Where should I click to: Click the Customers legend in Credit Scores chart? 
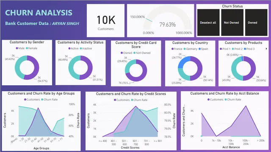pyautogui.click(x=122, y=100)
